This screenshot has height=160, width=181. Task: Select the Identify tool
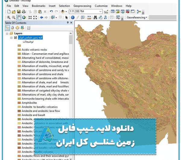click(73, 18)
